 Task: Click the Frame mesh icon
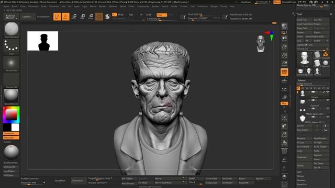tap(284, 118)
